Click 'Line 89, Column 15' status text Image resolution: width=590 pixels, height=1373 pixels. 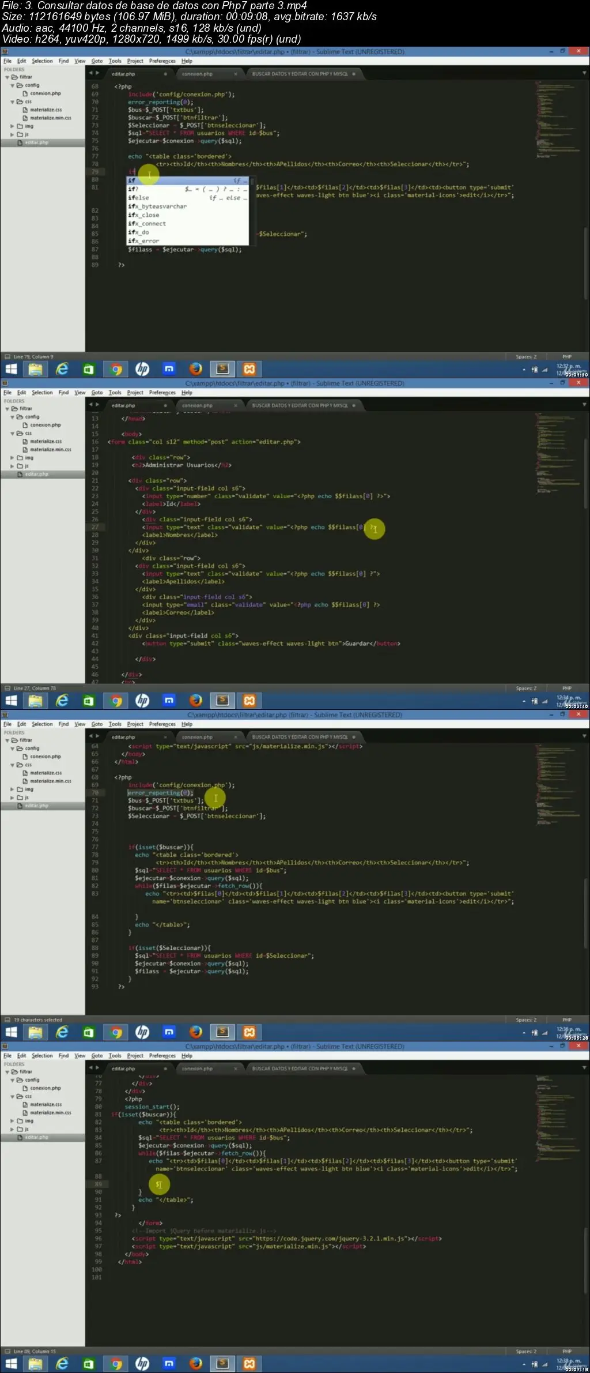(x=35, y=1352)
